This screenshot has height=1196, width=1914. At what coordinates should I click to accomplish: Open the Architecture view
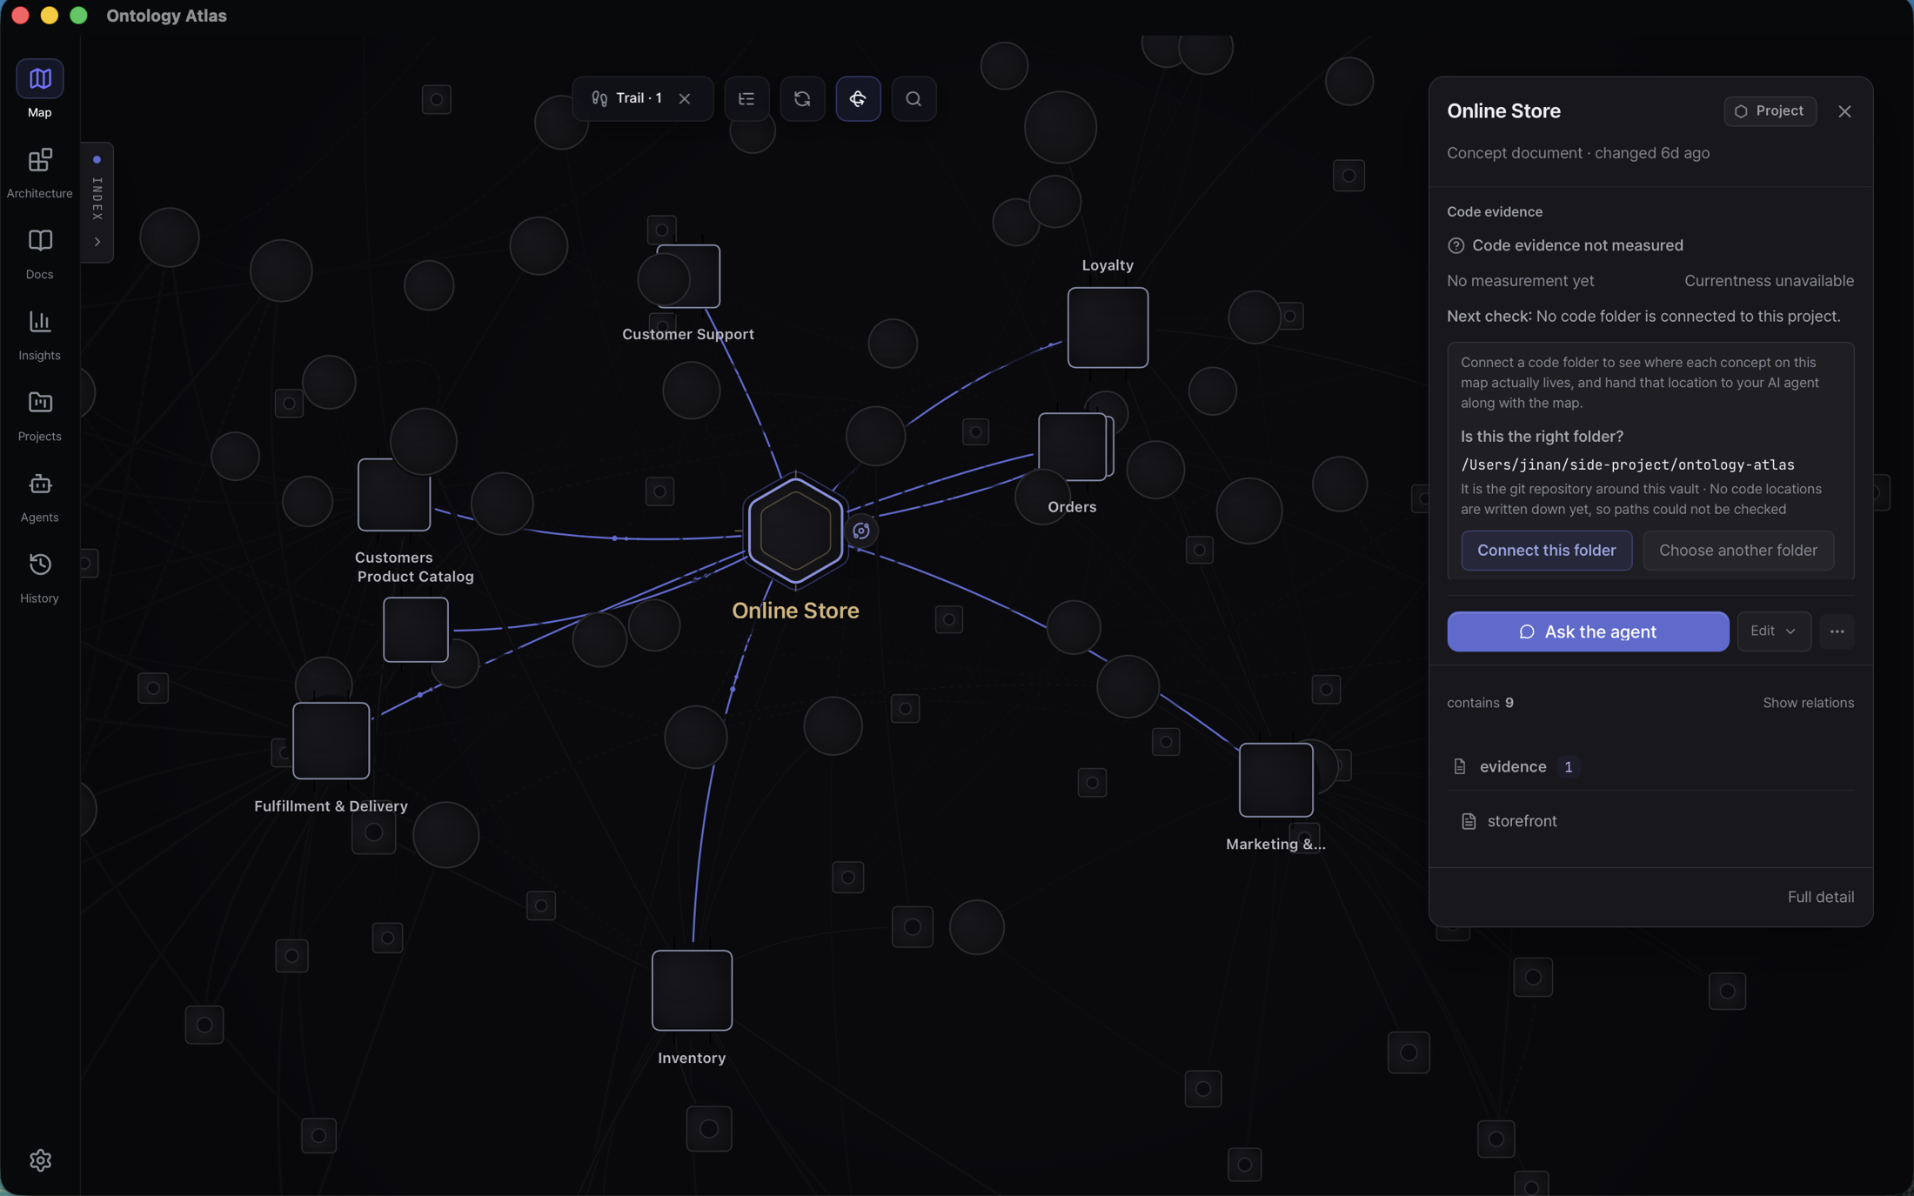39,173
